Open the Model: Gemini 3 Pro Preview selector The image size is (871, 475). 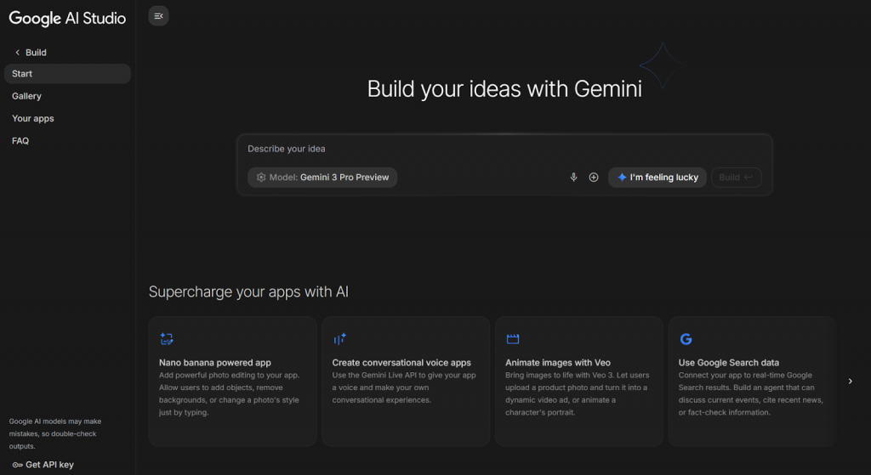(322, 178)
